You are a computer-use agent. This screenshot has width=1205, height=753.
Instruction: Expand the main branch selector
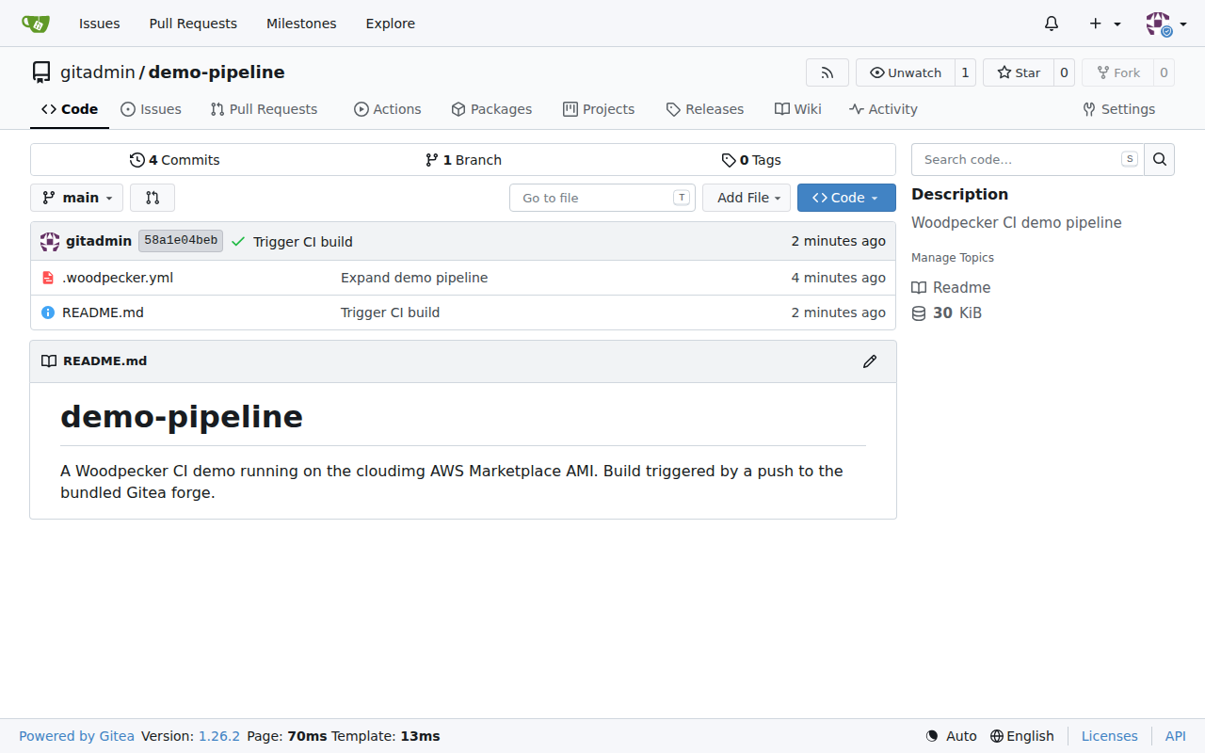(77, 198)
